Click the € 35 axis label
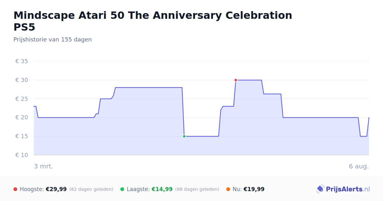383x201 pixels. (x=22, y=61)
